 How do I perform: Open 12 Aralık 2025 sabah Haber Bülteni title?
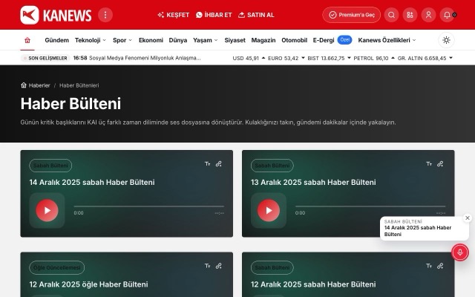pyautogui.click(x=313, y=284)
